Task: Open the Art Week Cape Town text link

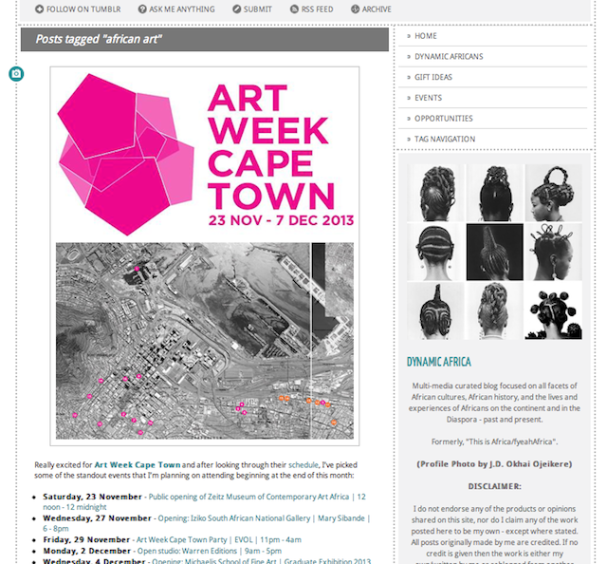Action: pos(138,464)
